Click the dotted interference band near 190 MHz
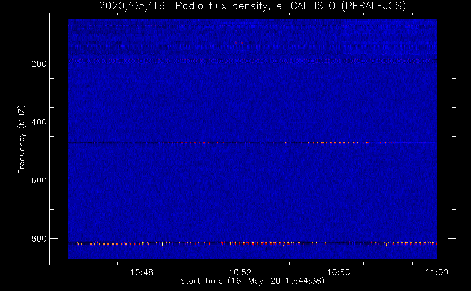Image resolution: width=471 pixels, height=291 pixels. (253, 60)
